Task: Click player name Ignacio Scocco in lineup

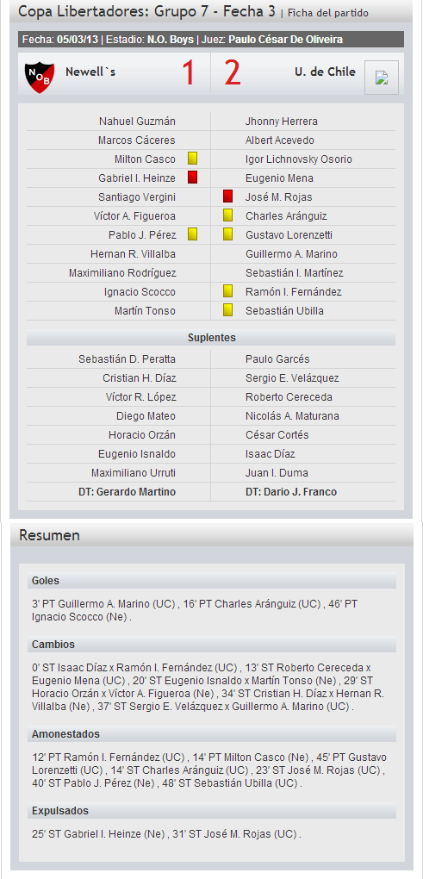Action: point(140,291)
